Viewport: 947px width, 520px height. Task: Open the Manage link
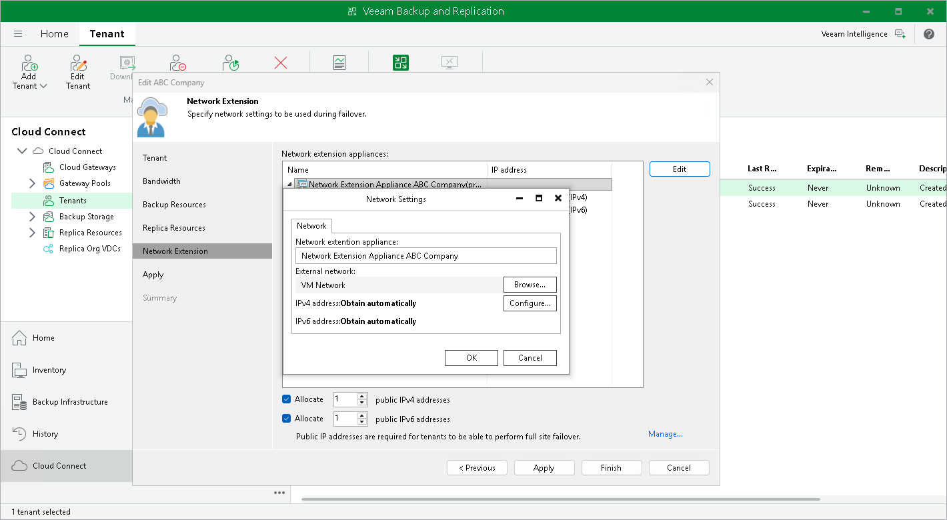[x=665, y=434]
